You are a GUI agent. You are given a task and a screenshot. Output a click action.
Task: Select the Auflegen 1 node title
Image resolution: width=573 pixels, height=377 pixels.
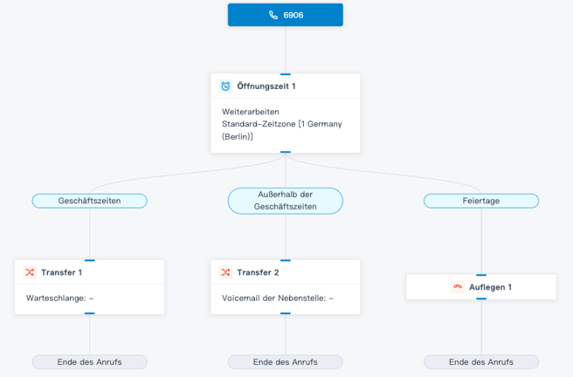pos(490,287)
